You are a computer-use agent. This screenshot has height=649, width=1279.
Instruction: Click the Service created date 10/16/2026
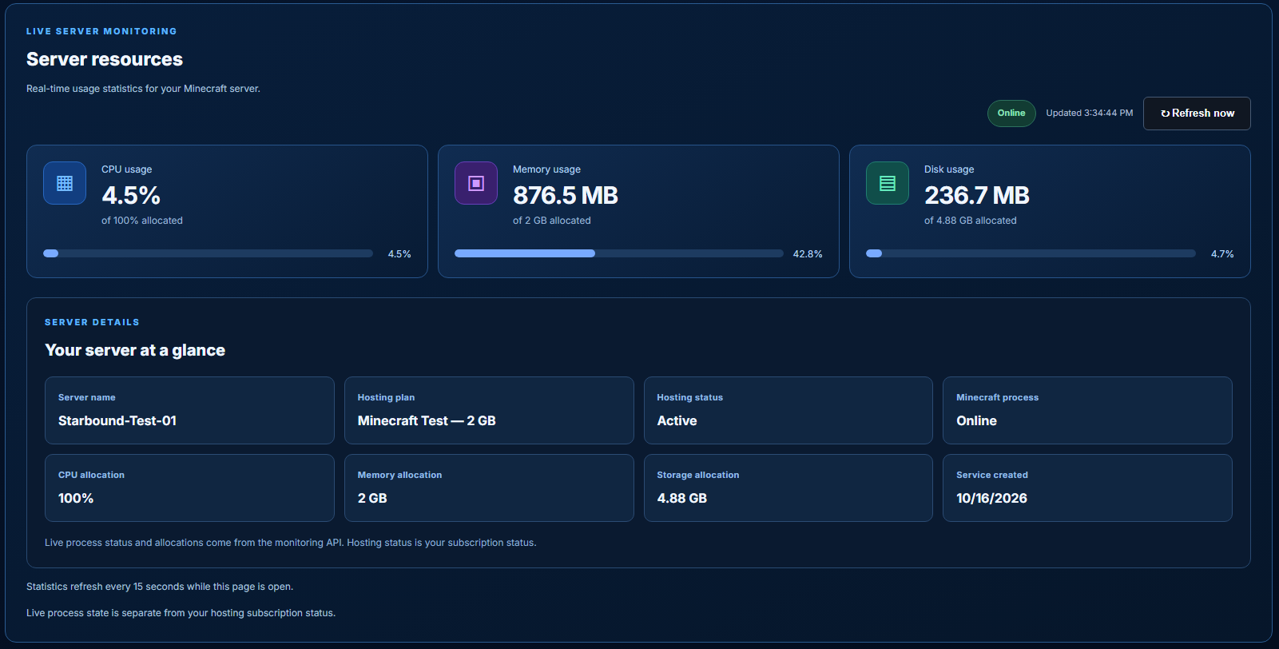click(991, 498)
